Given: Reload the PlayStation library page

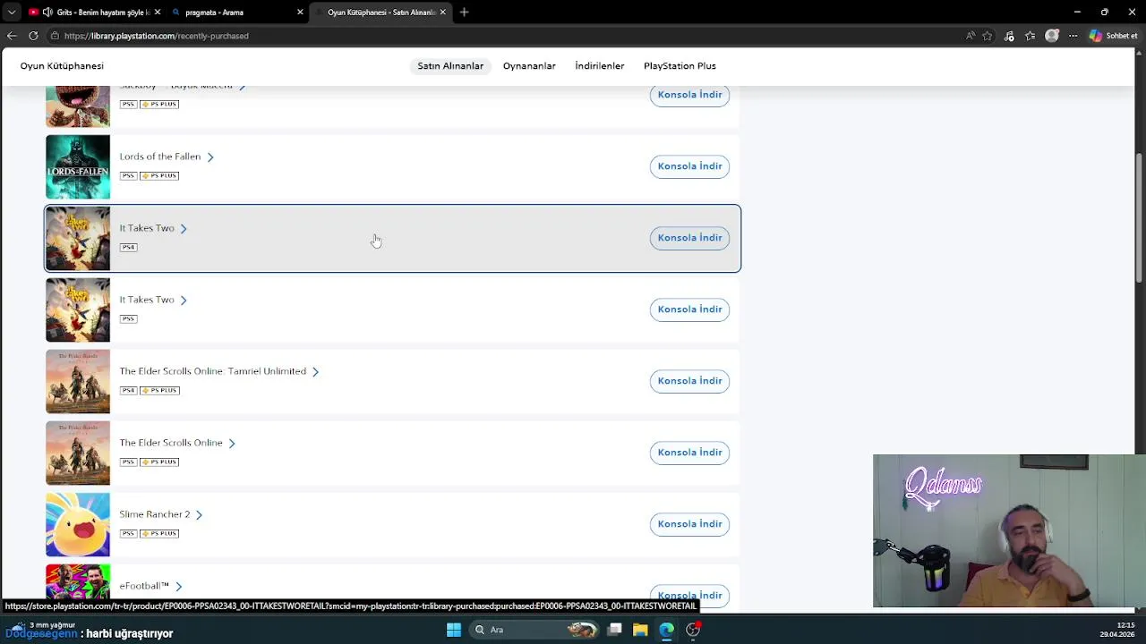Looking at the screenshot, I should tap(33, 36).
